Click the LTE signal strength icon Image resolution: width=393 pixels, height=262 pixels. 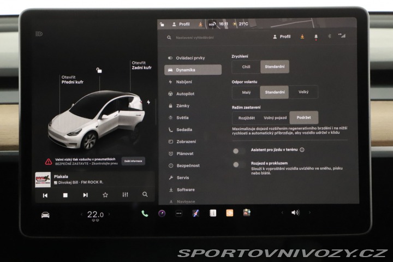[342, 35]
